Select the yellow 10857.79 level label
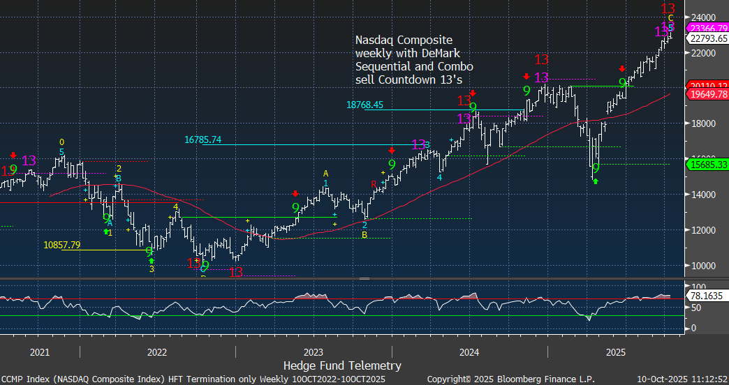729x385 pixels. click(61, 245)
